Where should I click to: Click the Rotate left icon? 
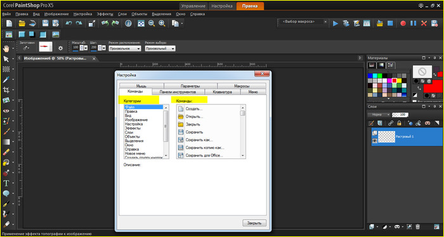pos(105,23)
